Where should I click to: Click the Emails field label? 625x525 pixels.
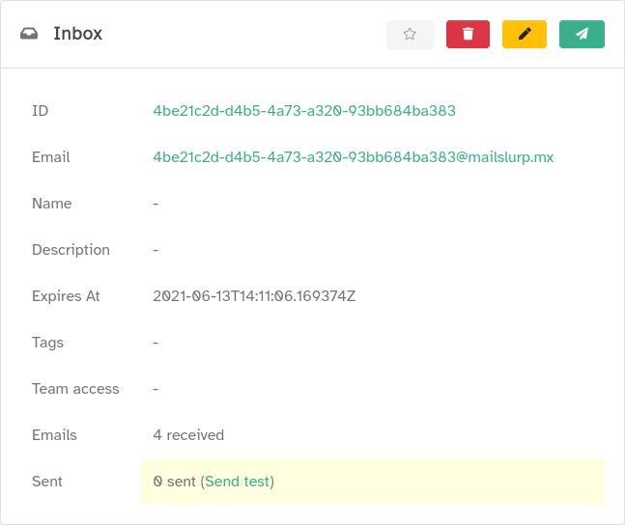click(54, 435)
